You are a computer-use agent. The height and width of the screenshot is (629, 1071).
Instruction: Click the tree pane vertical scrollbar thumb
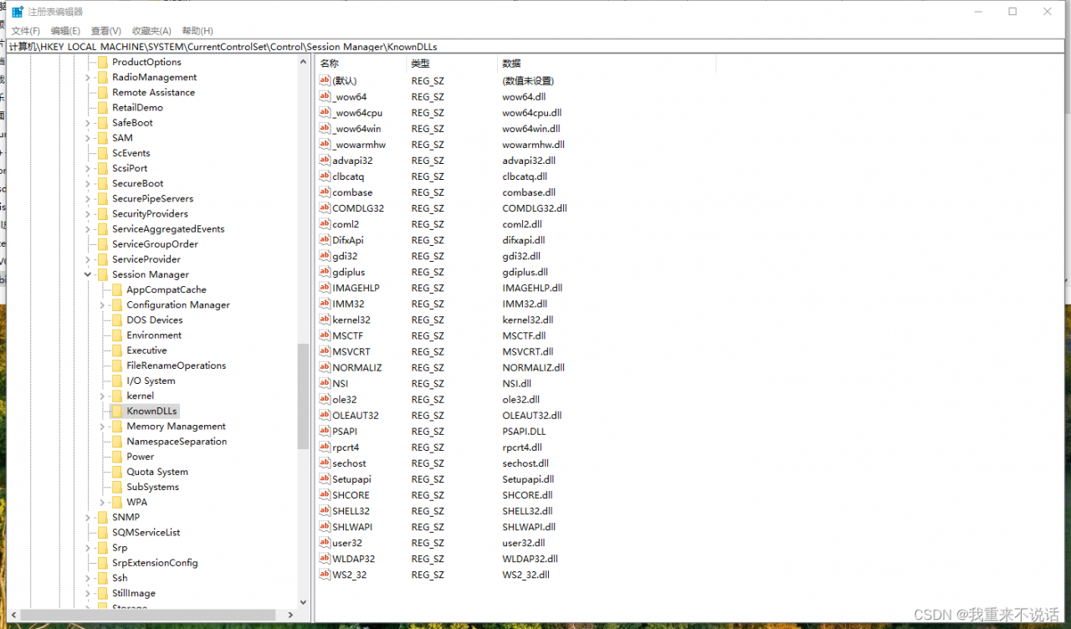(303, 395)
